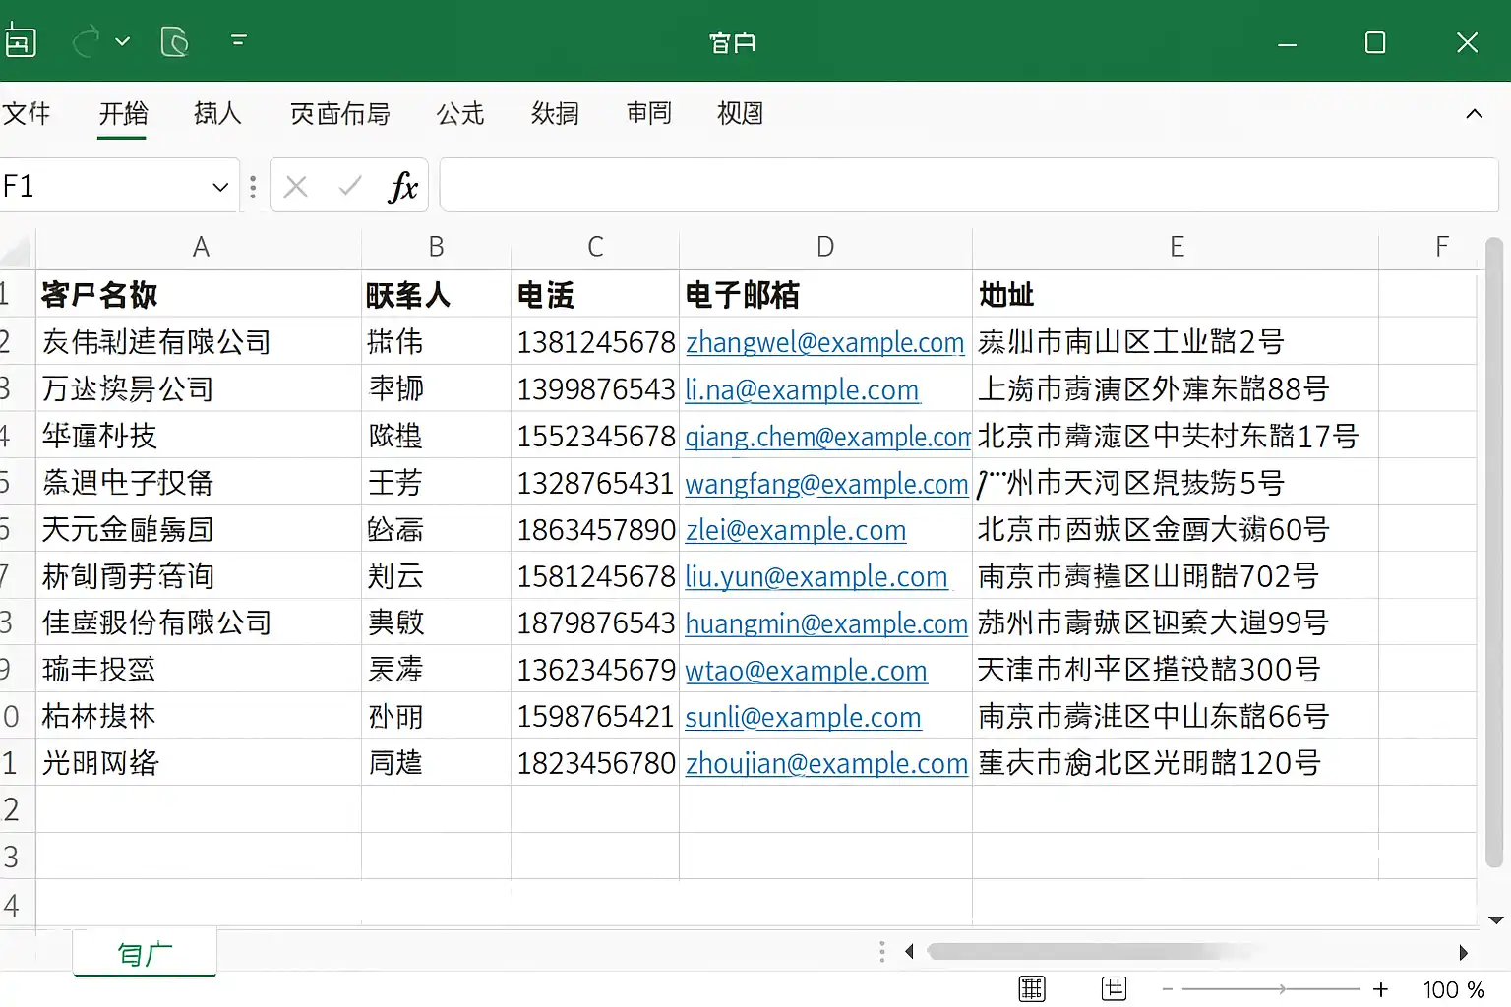Click the liu.yun@example.com hyperlink
The image size is (1511, 1007).
pos(816,577)
